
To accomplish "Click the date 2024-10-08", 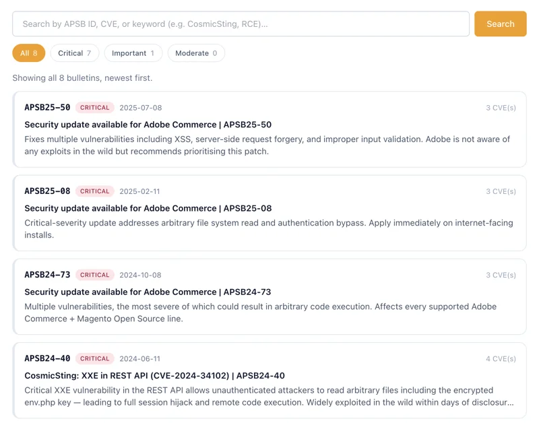I will coord(140,275).
